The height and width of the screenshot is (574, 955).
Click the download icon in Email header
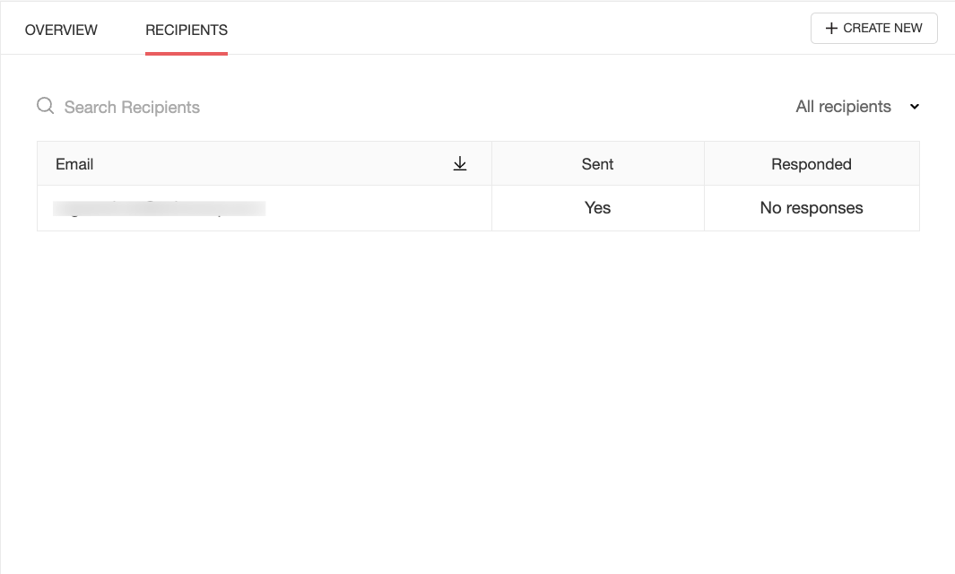pos(460,163)
